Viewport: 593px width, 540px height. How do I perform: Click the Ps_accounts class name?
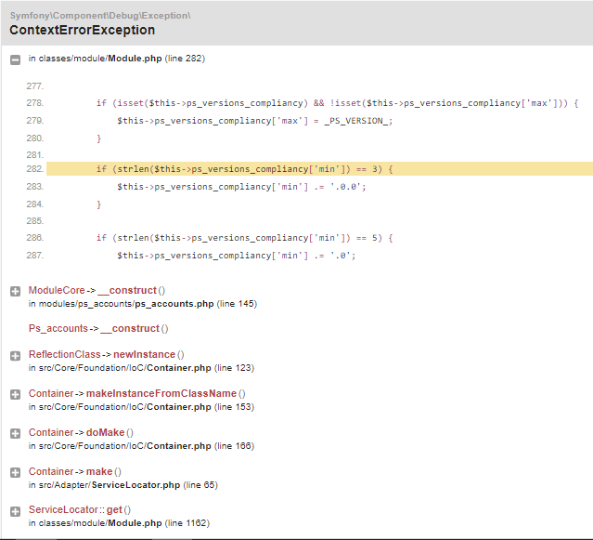coord(58,328)
